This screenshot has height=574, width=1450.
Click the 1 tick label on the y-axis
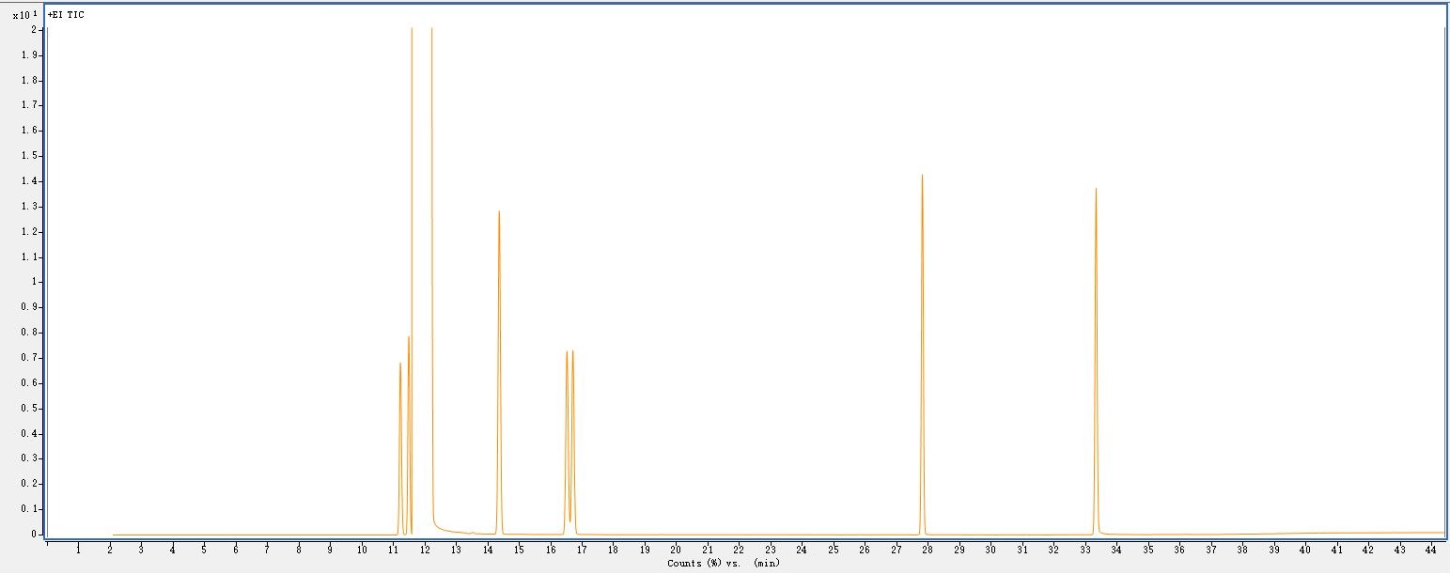pyautogui.click(x=35, y=282)
